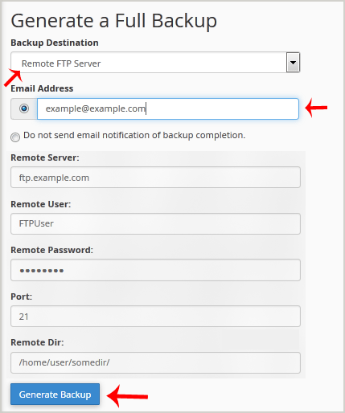This screenshot has height=413, width=345.
Task: Click the Remote Password label
Action: (51, 250)
